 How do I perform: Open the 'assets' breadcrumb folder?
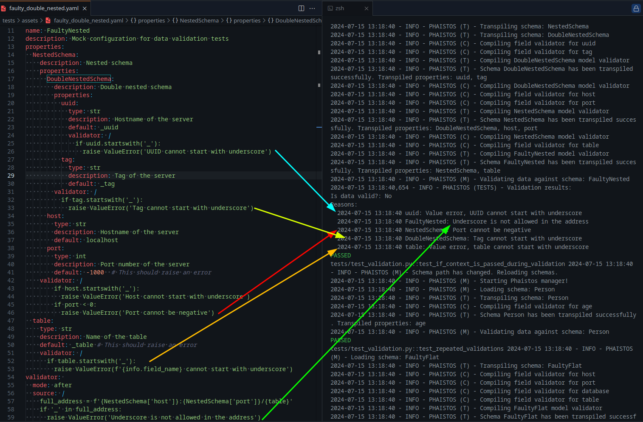pos(30,20)
